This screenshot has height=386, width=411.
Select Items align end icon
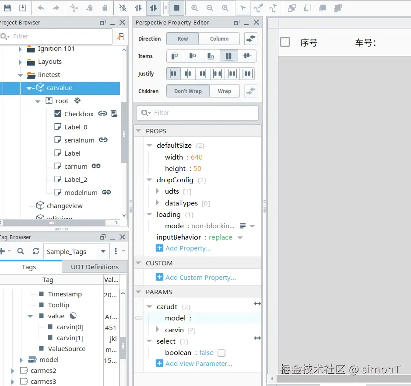click(x=211, y=56)
